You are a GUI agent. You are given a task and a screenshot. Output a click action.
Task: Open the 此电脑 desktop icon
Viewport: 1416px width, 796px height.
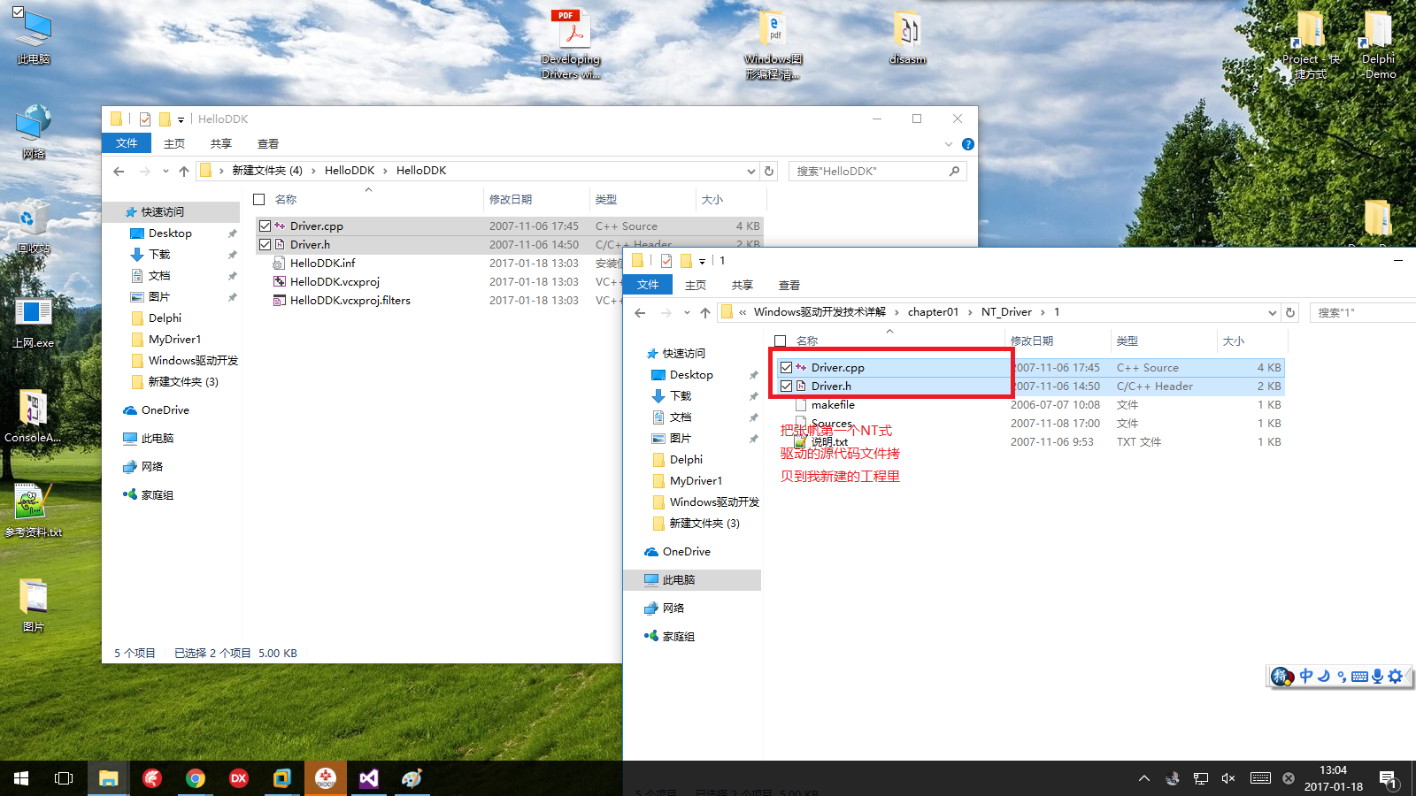pyautogui.click(x=34, y=35)
